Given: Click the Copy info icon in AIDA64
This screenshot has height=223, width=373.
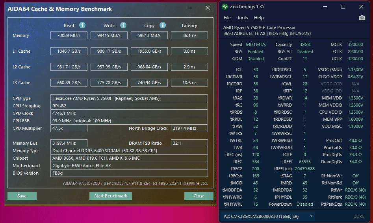Looking at the screenshot, I should click(x=163, y=25).
